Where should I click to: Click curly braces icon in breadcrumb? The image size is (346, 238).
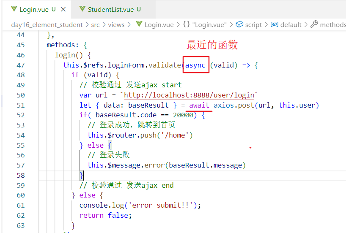coord(187,24)
